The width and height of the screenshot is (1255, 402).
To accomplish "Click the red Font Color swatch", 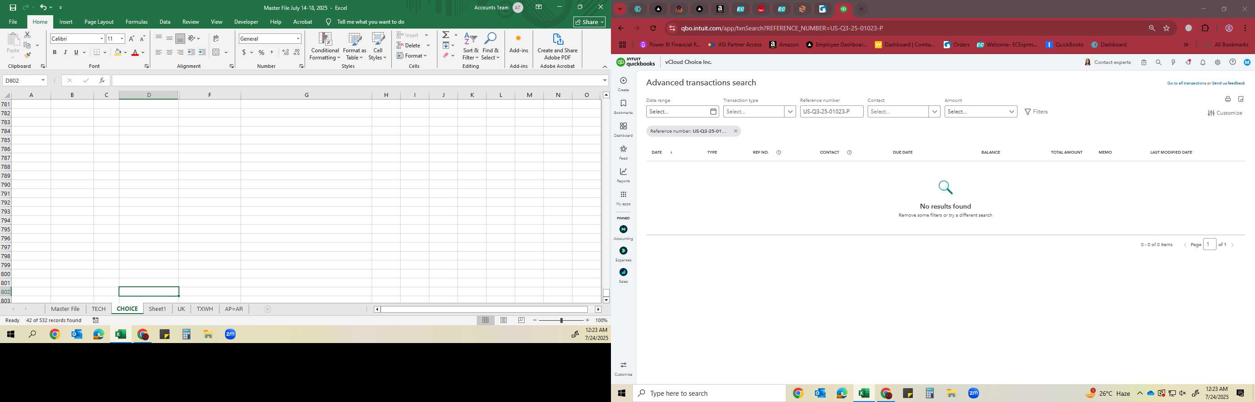I will pyautogui.click(x=135, y=53).
